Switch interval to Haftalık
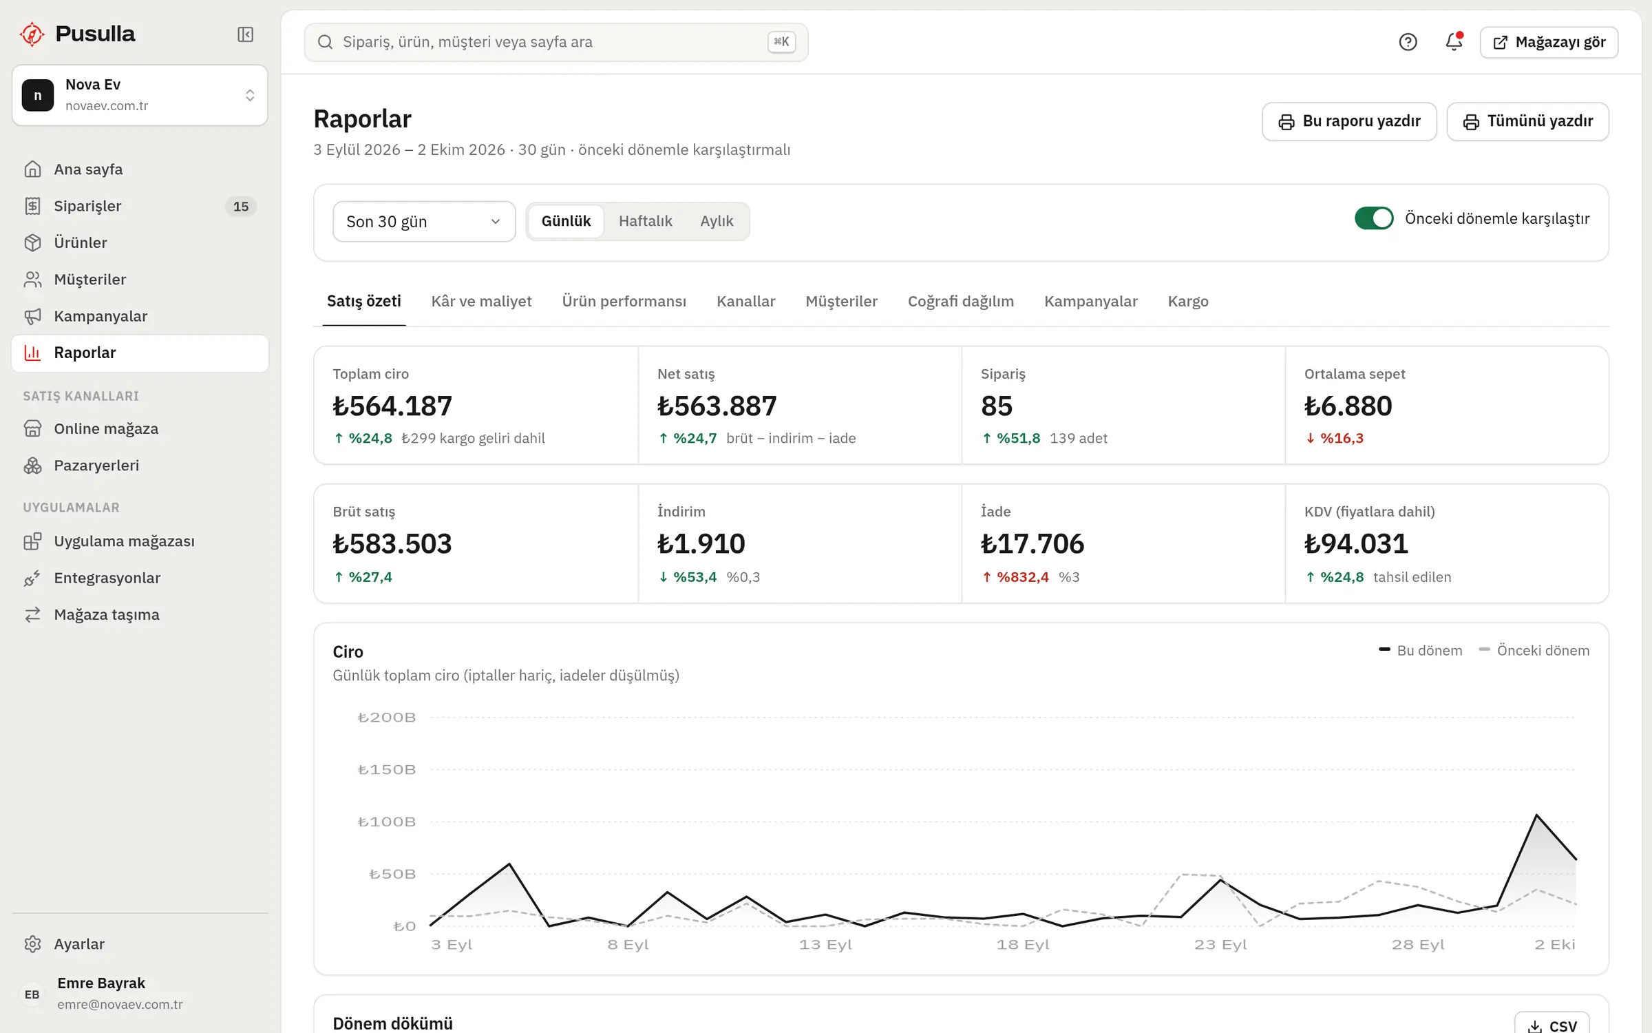Viewport: 1652px width, 1033px height. [645, 221]
